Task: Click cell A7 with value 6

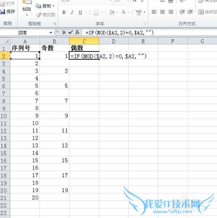Action: (x=25, y=93)
